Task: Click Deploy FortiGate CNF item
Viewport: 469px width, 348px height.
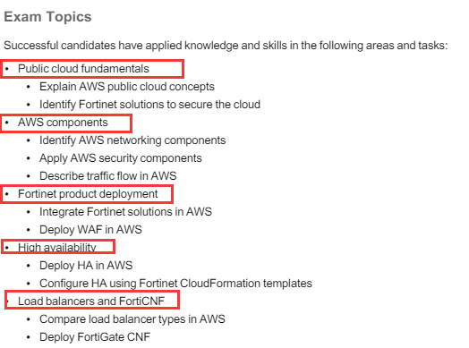Action: tap(95, 337)
